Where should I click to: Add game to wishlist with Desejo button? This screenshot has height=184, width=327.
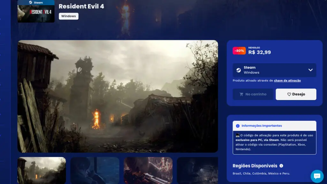296,94
